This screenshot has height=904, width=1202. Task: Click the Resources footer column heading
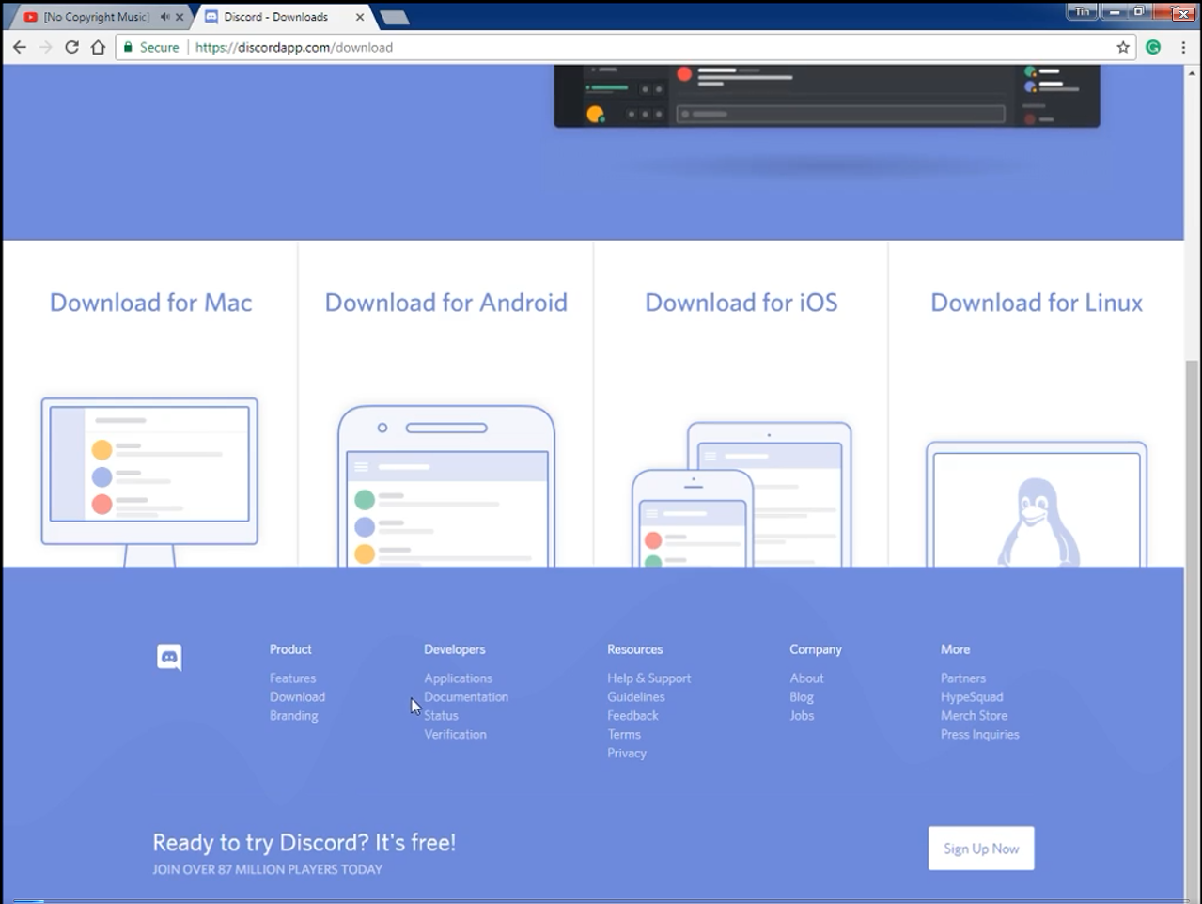(634, 649)
